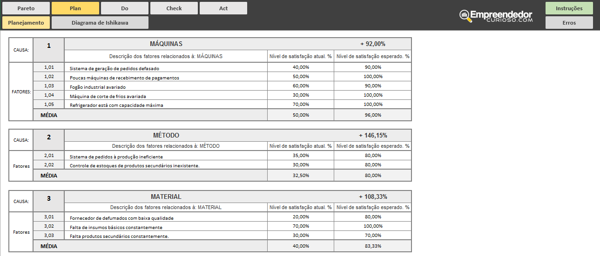Screen dimensions: 600x256
Task: Select 'Controle de estoques de produtos secundários inexistente'
Action: pyautogui.click(x=166, y=165)
